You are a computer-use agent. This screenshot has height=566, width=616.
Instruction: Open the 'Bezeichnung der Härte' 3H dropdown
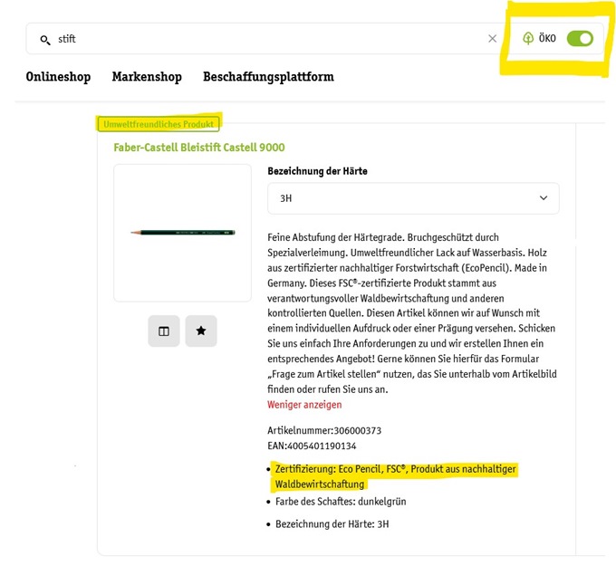(413, 198)
